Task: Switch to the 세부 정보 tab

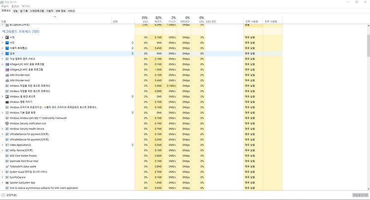Action: coord(61,11)
